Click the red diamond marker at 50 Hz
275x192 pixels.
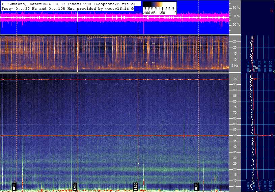click(x=272, y=135)
